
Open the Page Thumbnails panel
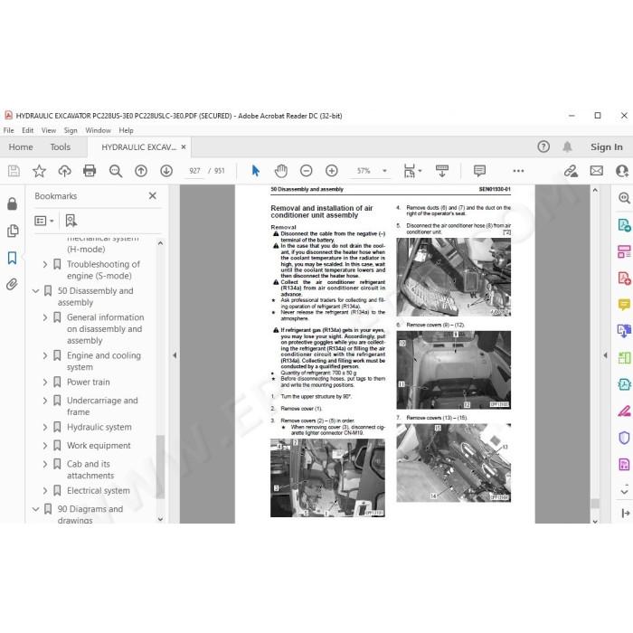pos(13,231)
